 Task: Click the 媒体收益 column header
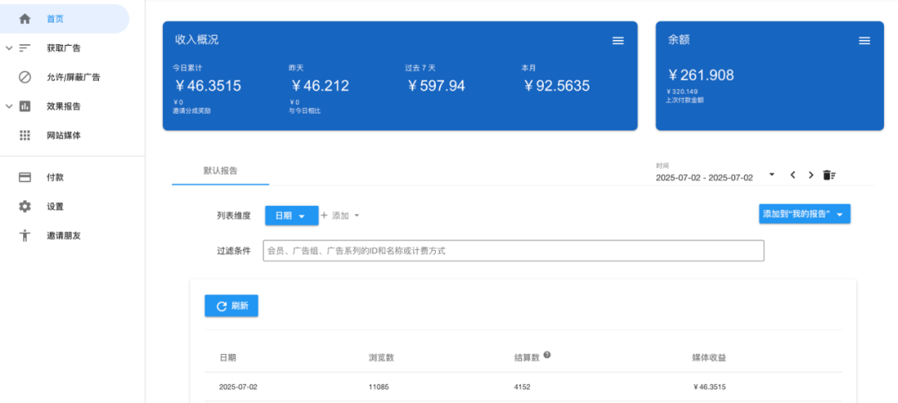tap(709, 358)
